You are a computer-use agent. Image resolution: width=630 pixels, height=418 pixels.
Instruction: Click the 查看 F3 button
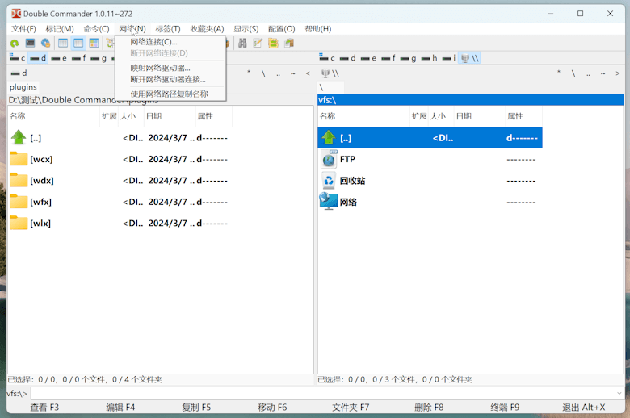click(x=44, y=408)
